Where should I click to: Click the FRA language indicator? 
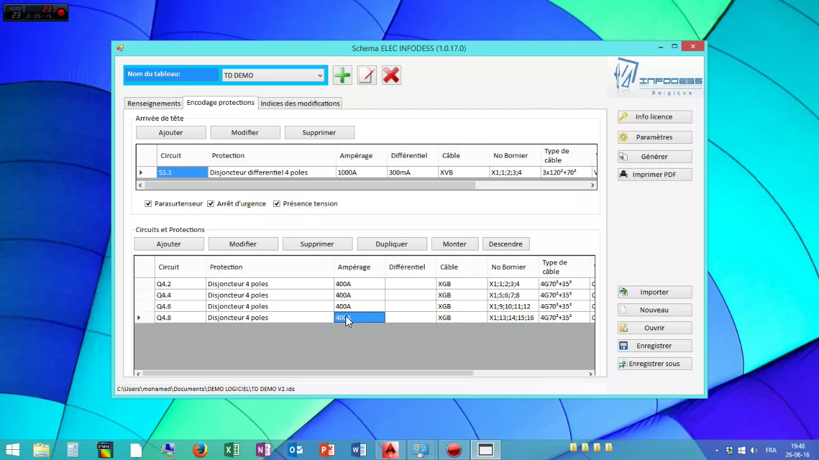[x=771, y=450]
